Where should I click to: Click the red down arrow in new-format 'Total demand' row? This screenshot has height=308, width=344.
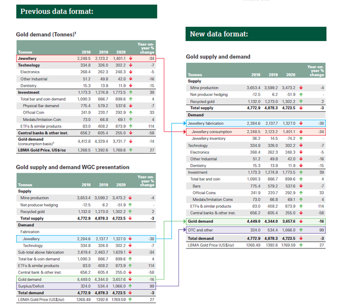tap(301, 239)
